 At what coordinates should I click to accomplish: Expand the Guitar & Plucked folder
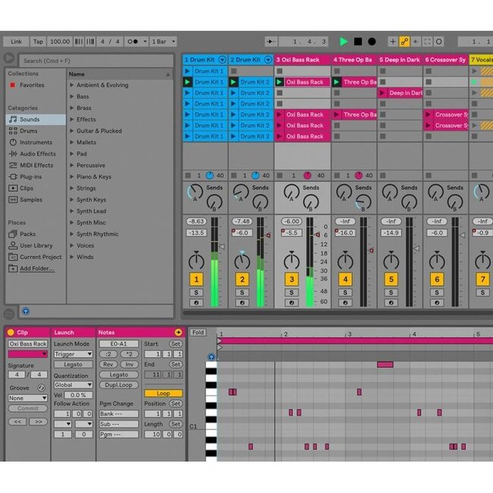click(x=72, y=130)
